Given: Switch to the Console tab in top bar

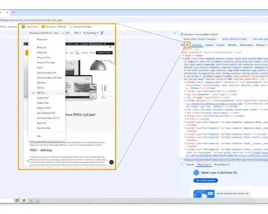Looking at the screenshot, I should click(x=209, y=45).
